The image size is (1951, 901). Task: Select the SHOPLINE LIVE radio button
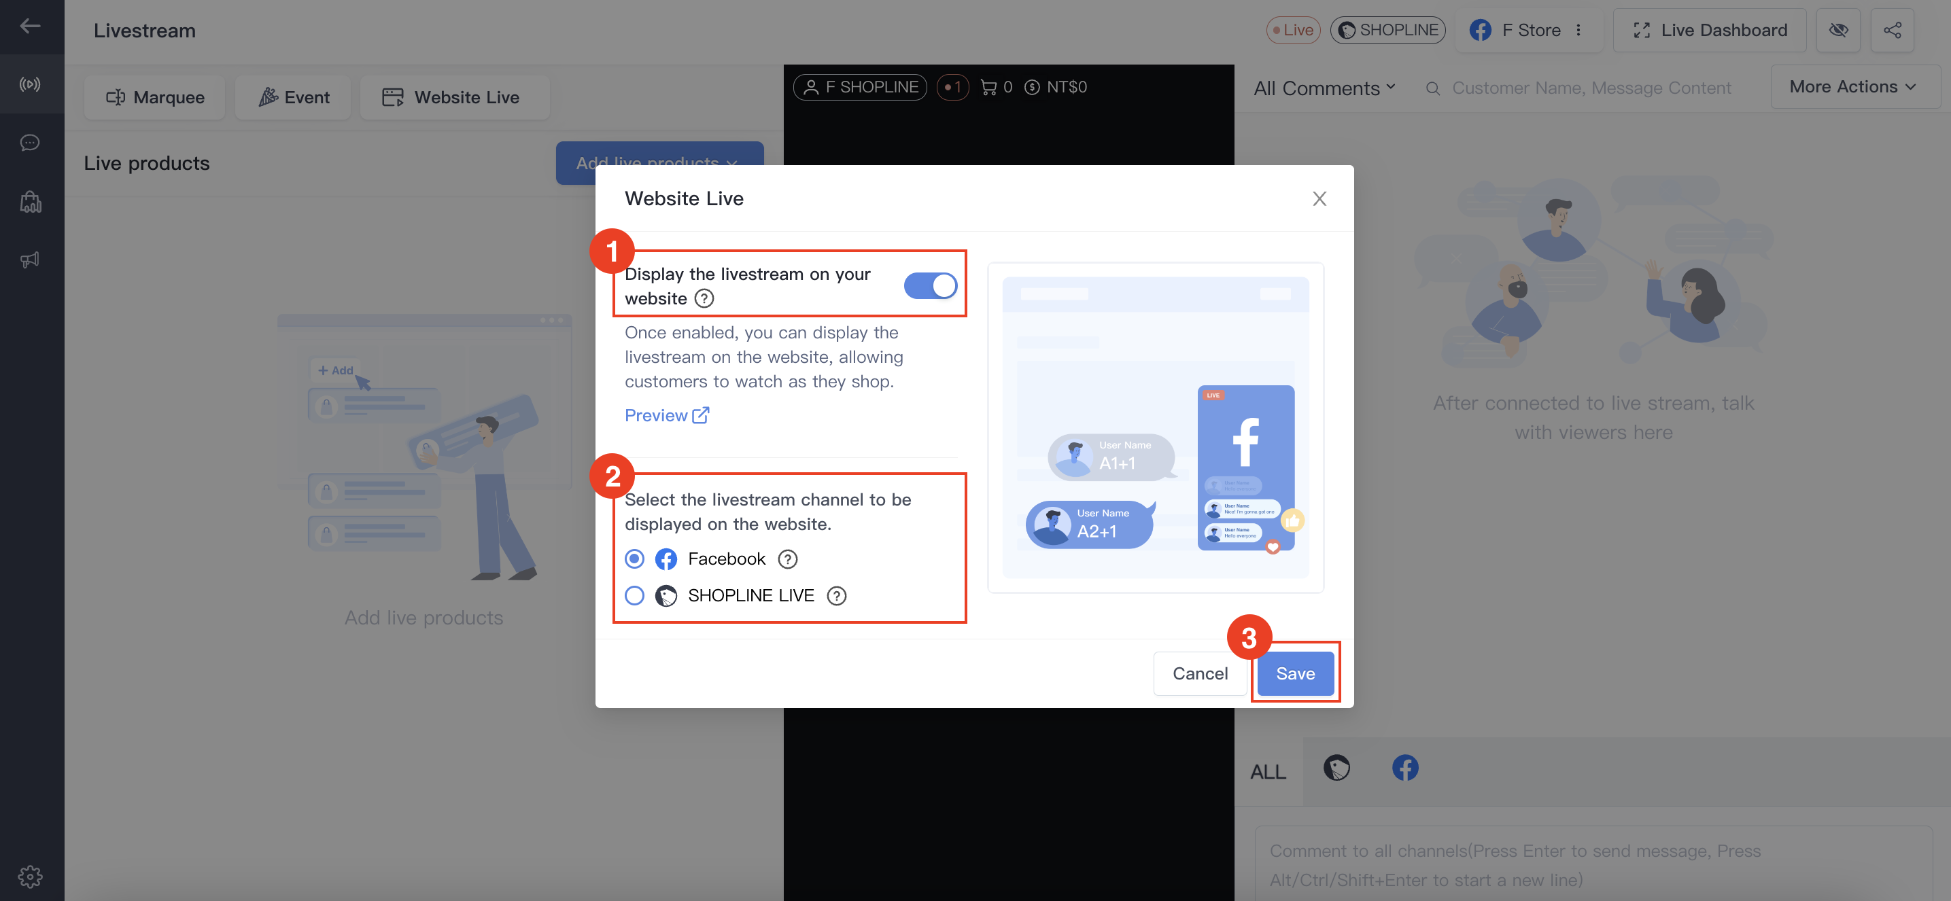(635, 596)
